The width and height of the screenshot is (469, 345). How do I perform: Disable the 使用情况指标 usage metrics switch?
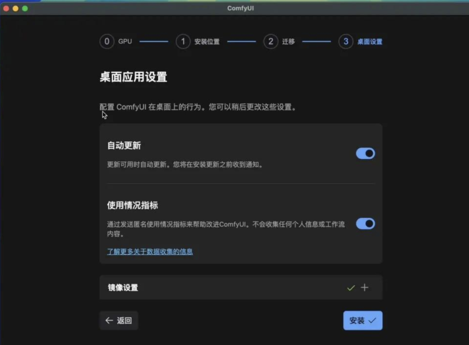point(365,224)
